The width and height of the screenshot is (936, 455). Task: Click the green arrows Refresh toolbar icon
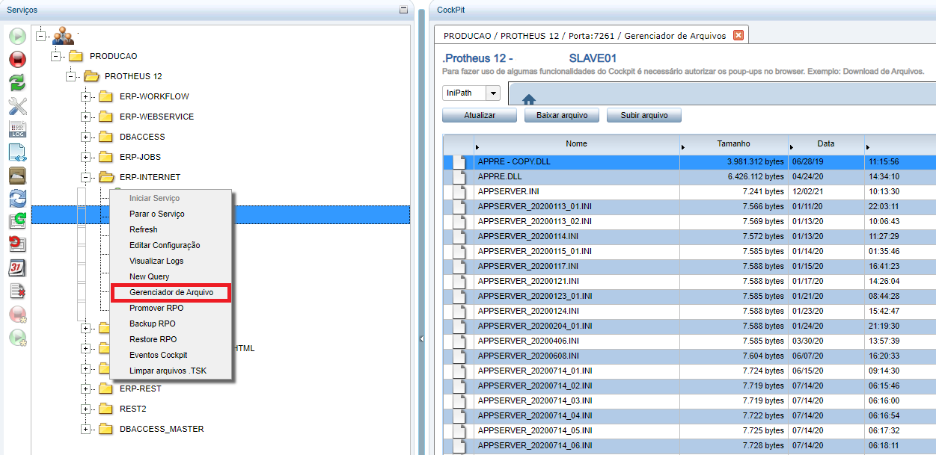[17, 83]
